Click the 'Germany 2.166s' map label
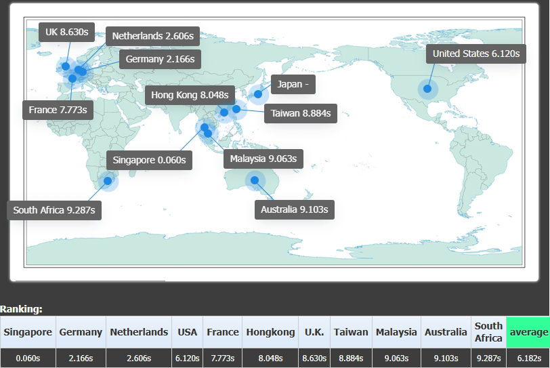This screenshot has height=368, width=550. point(160,59)
